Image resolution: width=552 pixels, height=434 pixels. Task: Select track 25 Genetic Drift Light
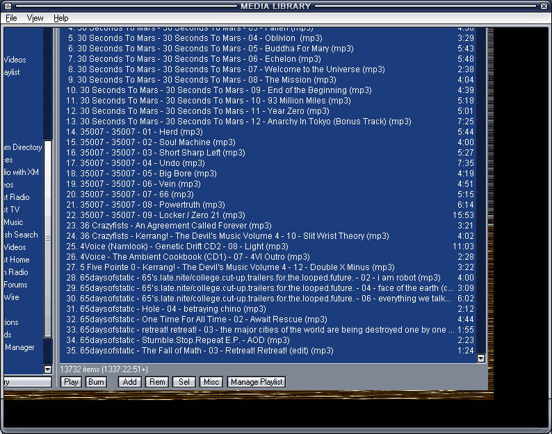point(268,247)
